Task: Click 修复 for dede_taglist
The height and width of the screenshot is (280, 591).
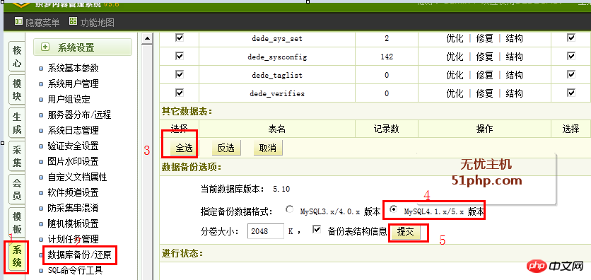Action: pyautogui.click(x=485, y=75)
